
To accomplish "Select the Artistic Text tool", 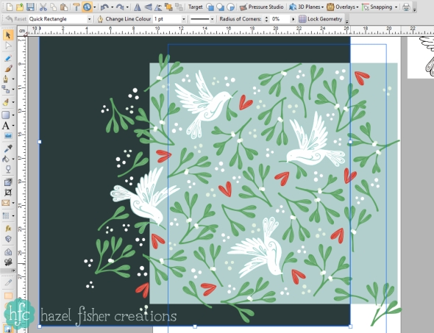I will (6, 126).
